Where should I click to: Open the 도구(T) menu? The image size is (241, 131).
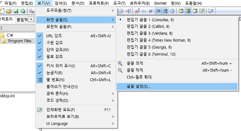pyautogui.click(x=119, y=3)
